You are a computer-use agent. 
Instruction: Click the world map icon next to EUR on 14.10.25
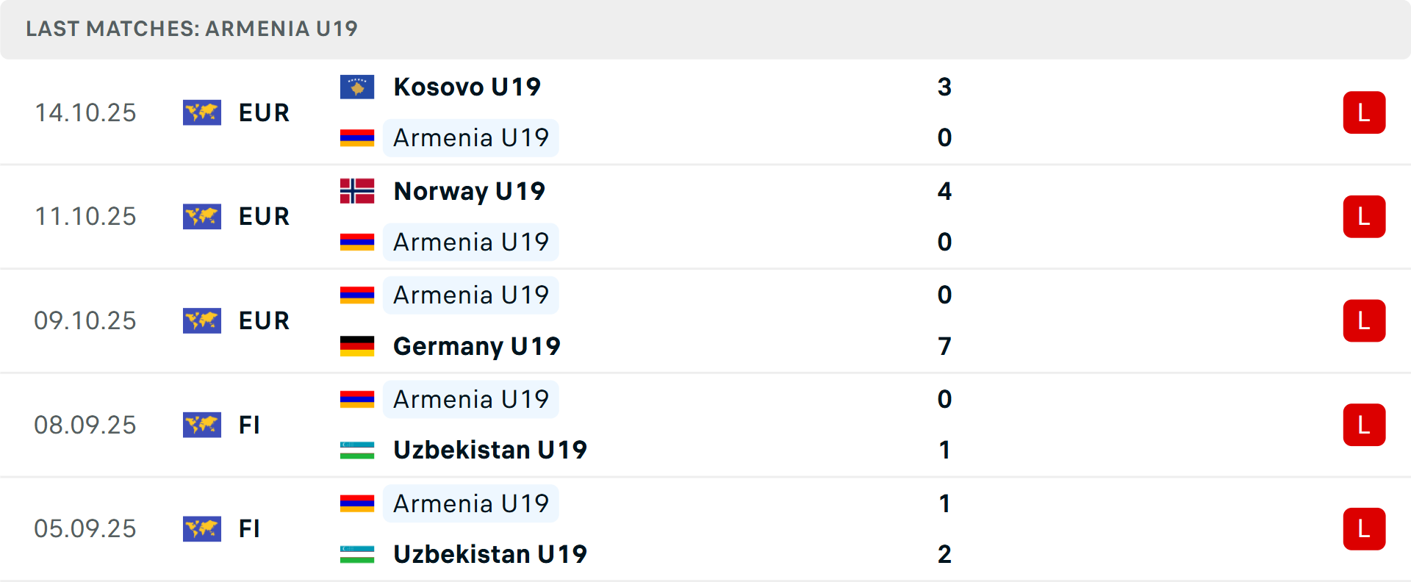tap(202, 112)
